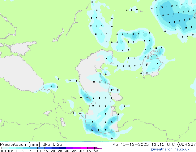196x152 pixels.
Task: Select the 5–10 mm legend color swatch
Action: point(34,148)
